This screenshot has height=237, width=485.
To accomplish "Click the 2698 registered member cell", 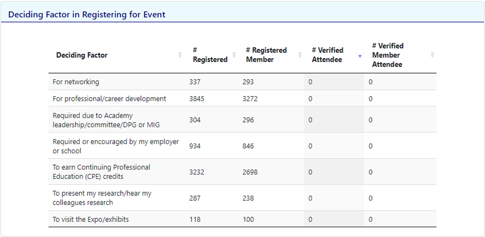I will tap(250, 172).
